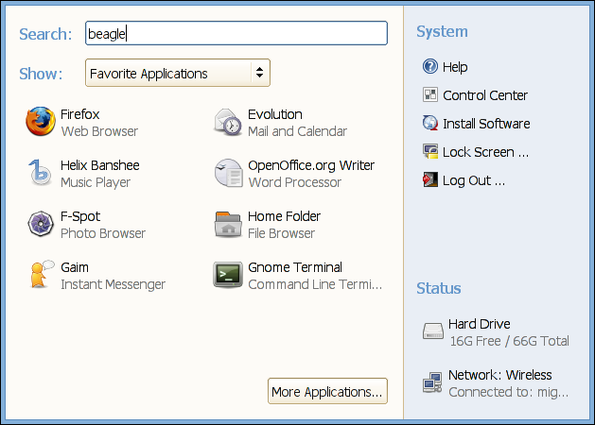Viewport: 595px width, 425px height.
Task: Click the Install Software globe icon
Action: [430, 123]
